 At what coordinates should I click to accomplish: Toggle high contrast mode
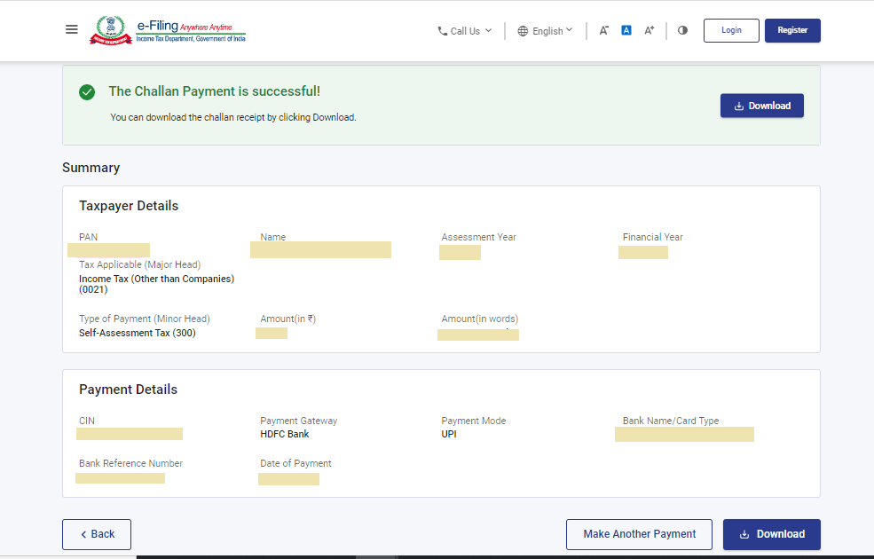(682, 30)
